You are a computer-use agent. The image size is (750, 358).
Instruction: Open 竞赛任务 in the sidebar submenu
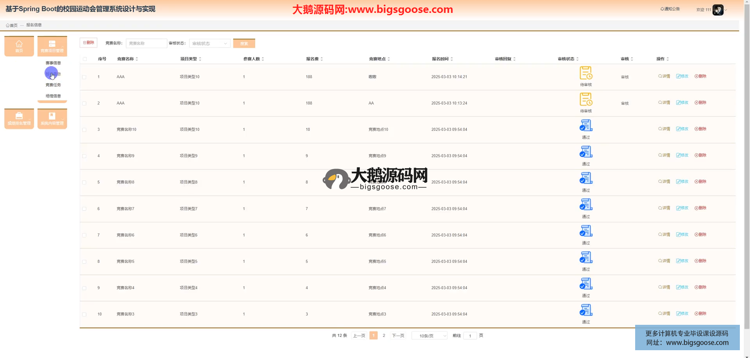pyautogui.click(x=53, y=85)
